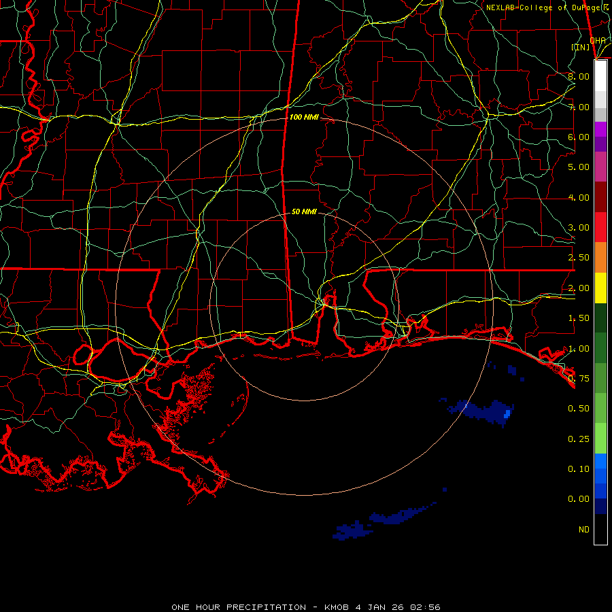Click the 1.00 legend value
612x612 pixels.
[x=579, y=349]
